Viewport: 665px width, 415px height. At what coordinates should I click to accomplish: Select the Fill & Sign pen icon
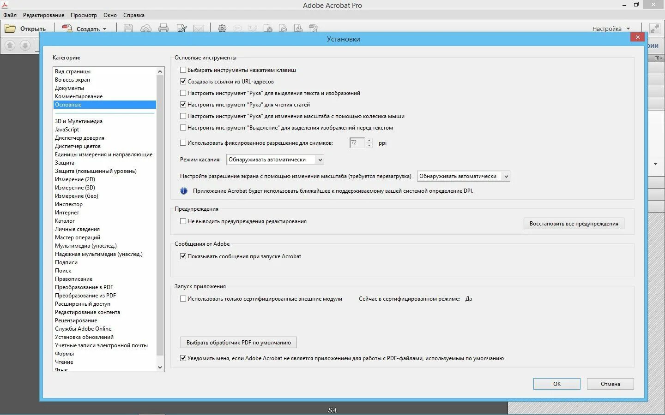point(181,28)
